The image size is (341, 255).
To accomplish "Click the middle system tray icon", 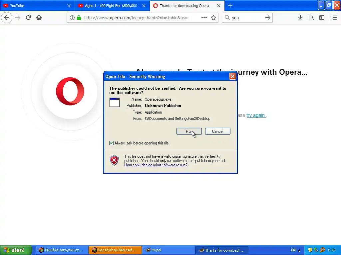I will (x=316, y=250).
